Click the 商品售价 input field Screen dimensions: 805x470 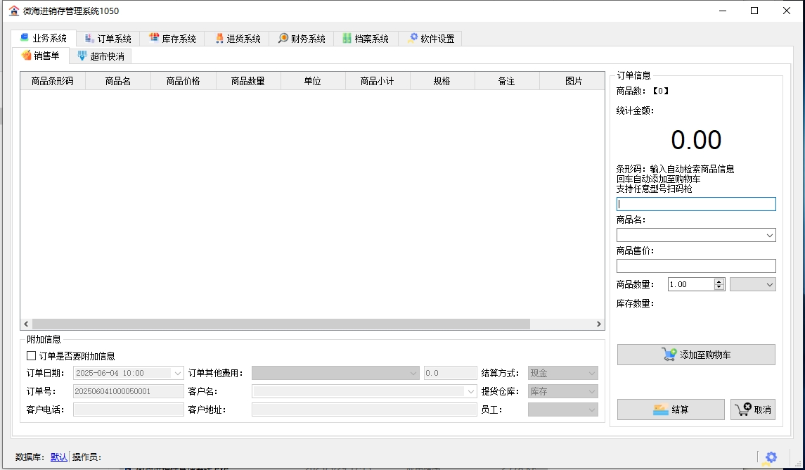point(696,265)
